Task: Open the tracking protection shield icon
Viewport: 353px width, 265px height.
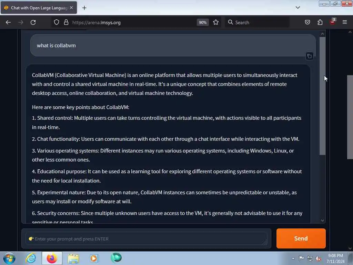Action: pos(57,22)
